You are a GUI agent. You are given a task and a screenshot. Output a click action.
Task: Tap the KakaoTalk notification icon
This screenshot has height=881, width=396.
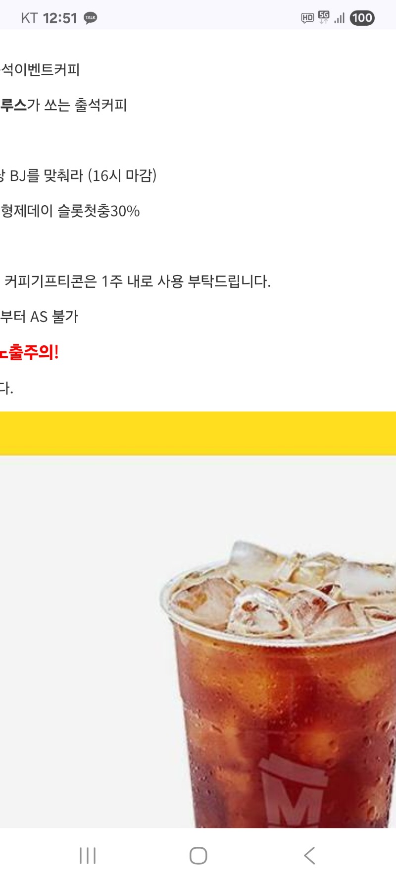(x=90, y=18)
